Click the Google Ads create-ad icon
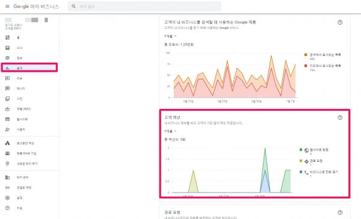361x219 pixels. pos(7,143)
